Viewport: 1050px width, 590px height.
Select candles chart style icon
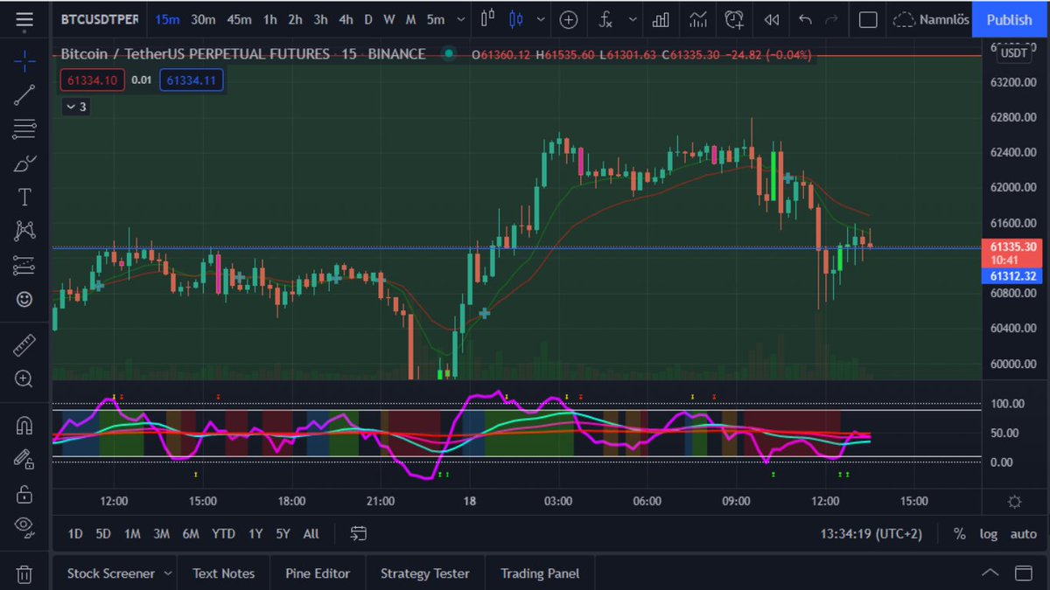pos(516,19)
